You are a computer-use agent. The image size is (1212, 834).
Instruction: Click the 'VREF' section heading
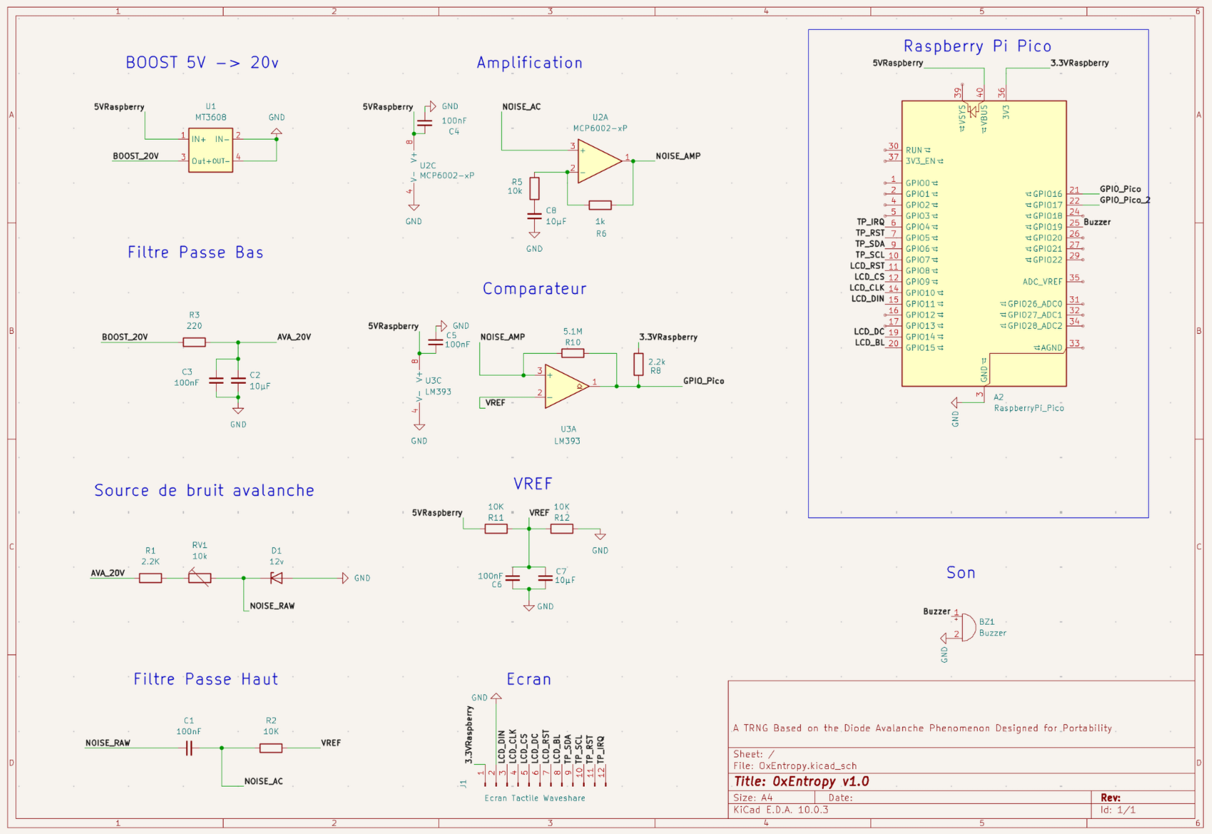click(533, 484)
